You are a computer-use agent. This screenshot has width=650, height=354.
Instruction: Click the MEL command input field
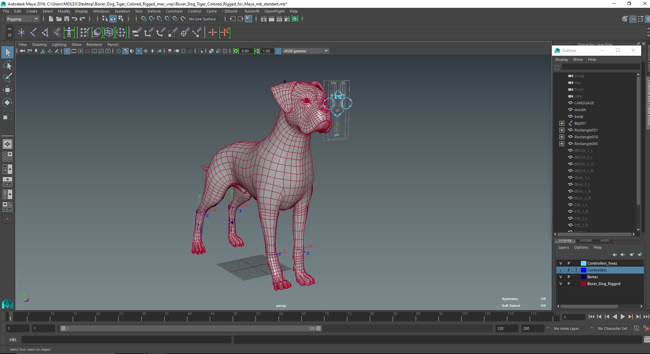127,340
